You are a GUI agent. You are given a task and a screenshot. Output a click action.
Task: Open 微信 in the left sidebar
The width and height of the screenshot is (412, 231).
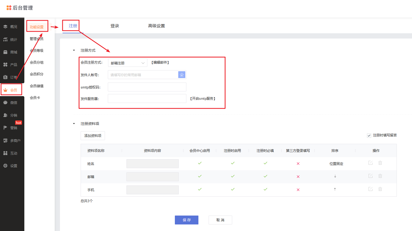(x=10, y=103)
